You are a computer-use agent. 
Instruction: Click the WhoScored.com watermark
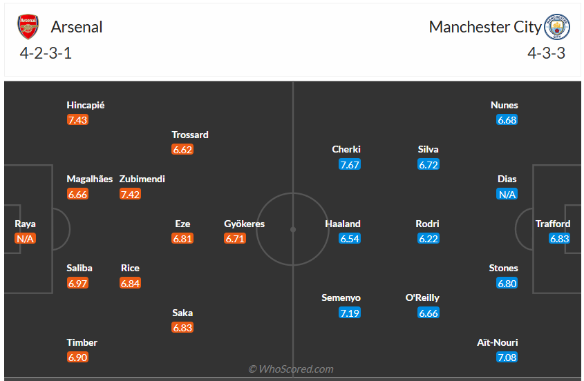tap(291, 369)
